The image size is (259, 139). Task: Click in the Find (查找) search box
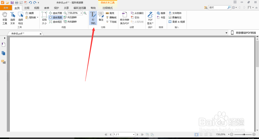coord(218,7)
